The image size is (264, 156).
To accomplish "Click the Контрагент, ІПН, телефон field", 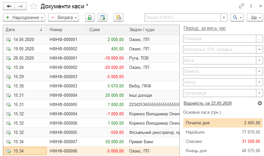I will (x=219, y=49).
